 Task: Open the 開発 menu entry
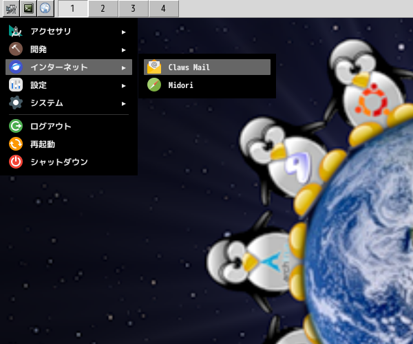(x=69, y=50)
